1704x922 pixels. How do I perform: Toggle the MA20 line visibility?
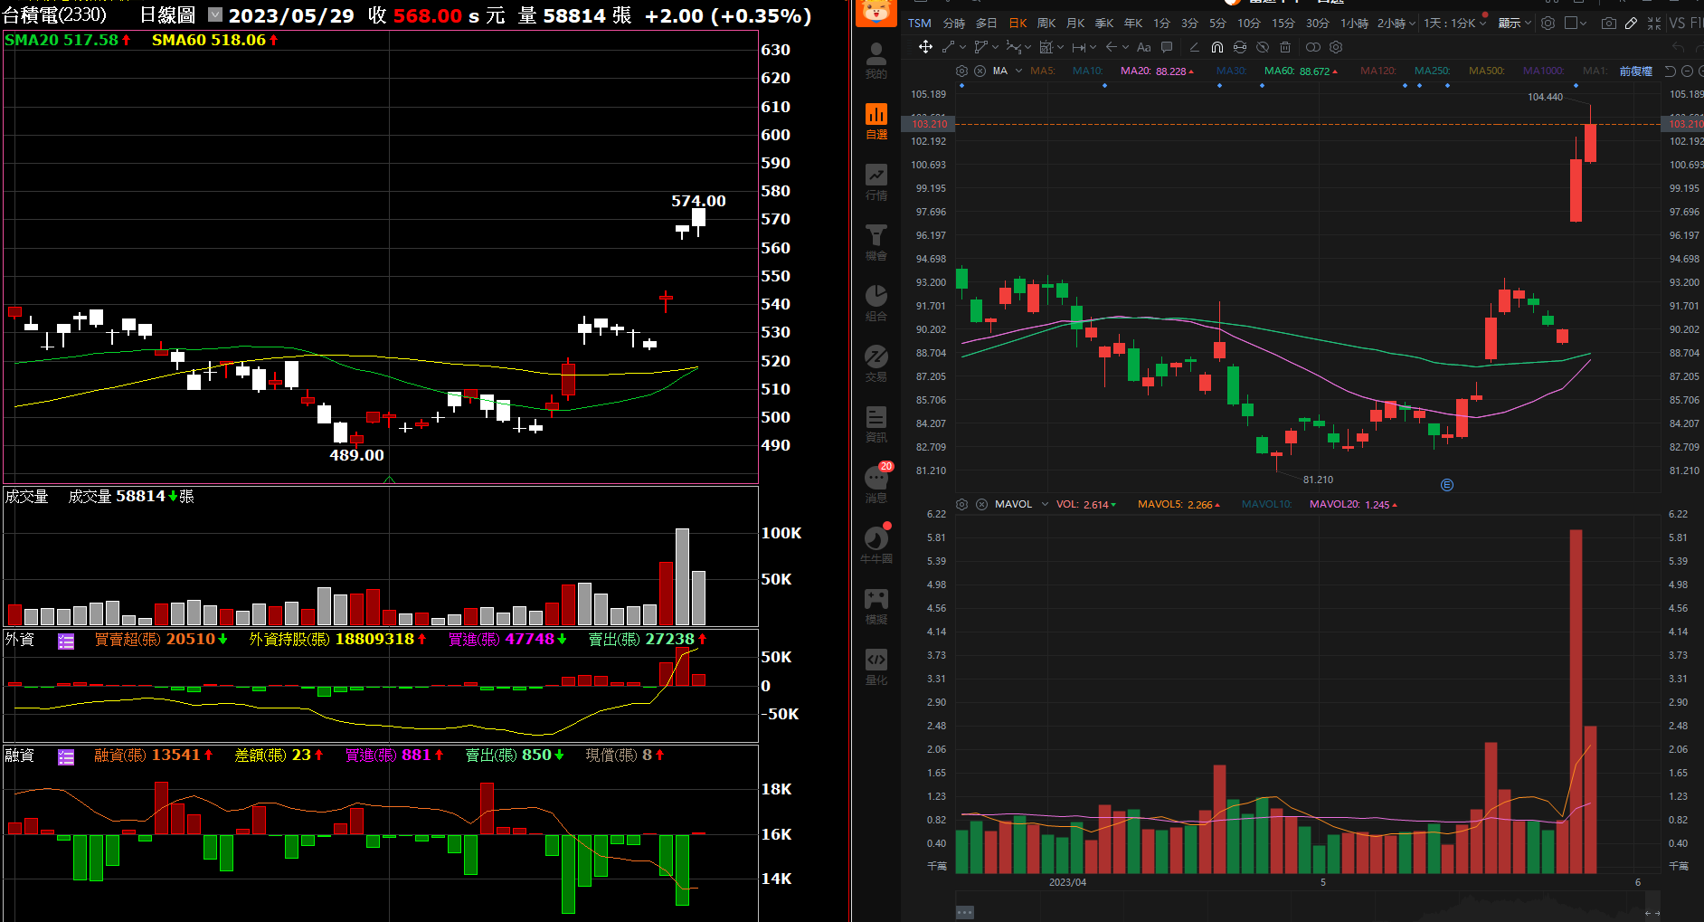click(1156, 71)
